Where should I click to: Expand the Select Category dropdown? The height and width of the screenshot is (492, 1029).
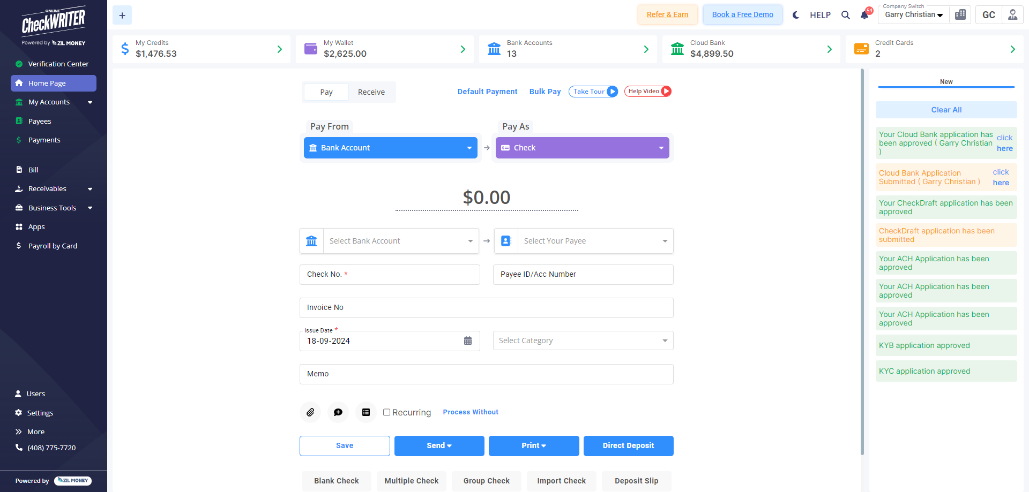[583, 340]
